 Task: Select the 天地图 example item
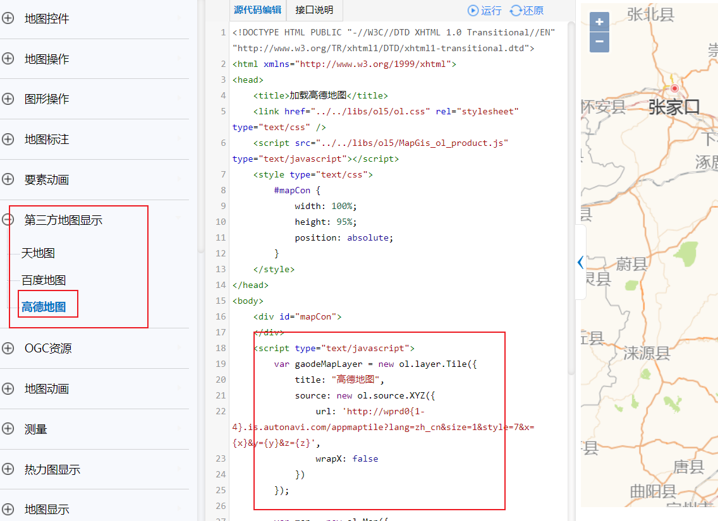[x=38, y=253]
